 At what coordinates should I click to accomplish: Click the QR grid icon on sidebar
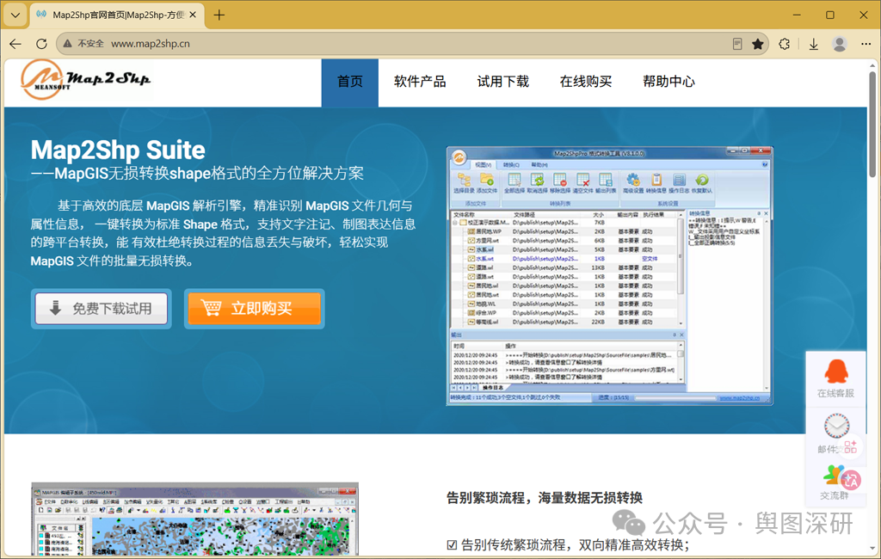(x=851, y=447)
